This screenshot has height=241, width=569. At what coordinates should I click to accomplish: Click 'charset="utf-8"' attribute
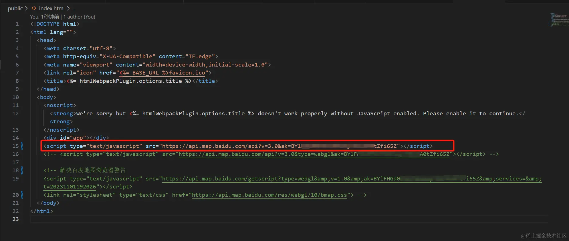pos(88,49)
